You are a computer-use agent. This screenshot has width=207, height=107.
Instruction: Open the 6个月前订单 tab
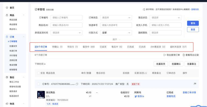41,55
